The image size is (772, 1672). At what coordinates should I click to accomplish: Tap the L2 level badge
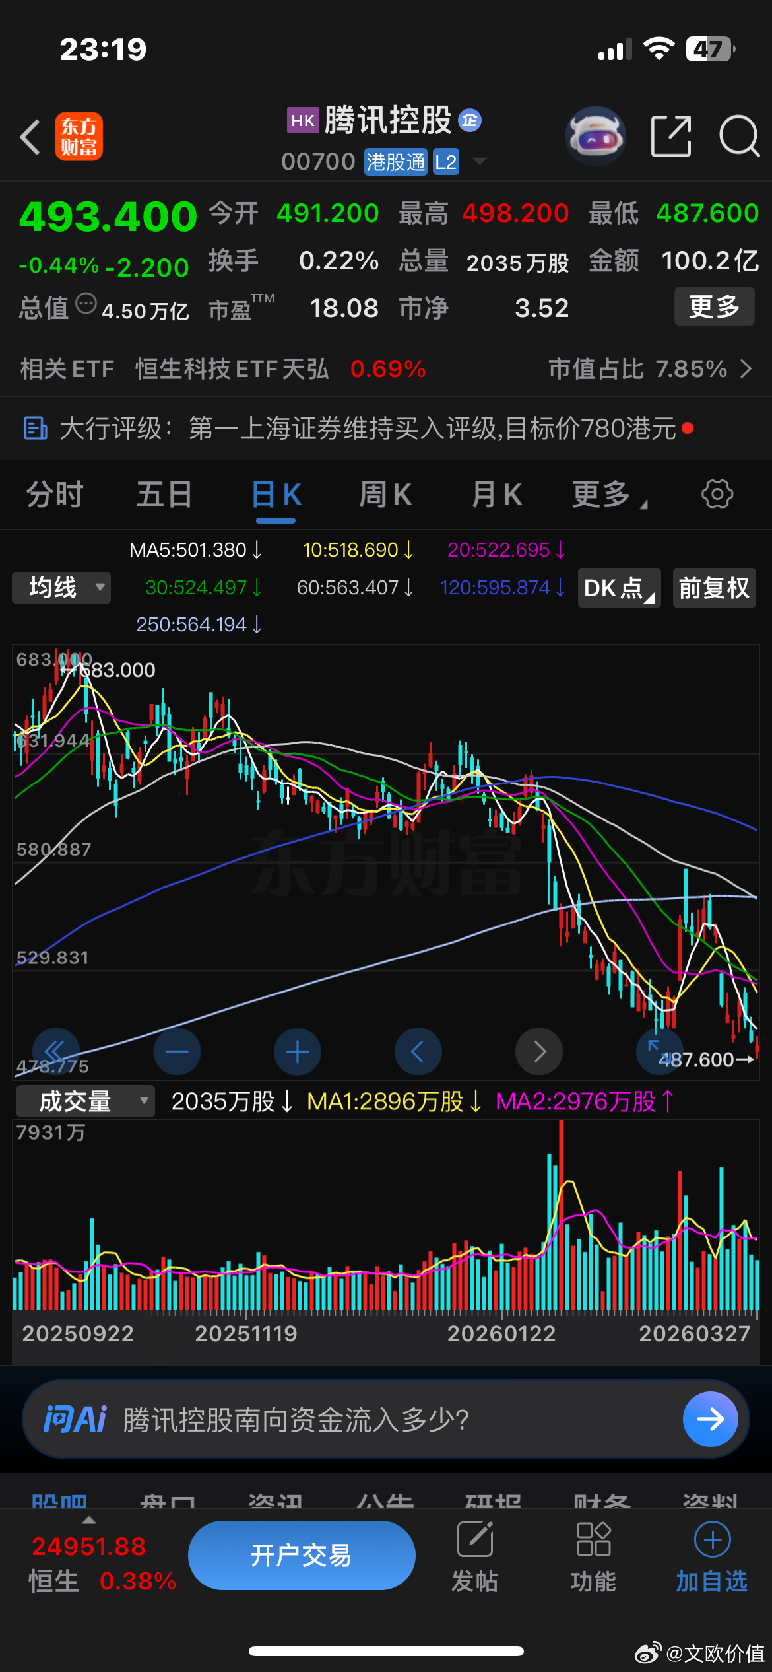[445, 162]
